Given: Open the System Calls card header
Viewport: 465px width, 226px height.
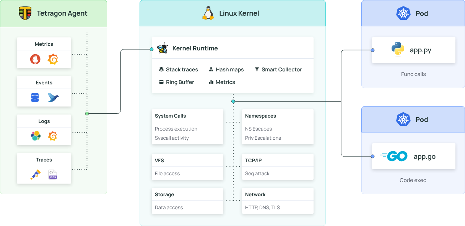Looking at the screenshot, I should [171, 116].
